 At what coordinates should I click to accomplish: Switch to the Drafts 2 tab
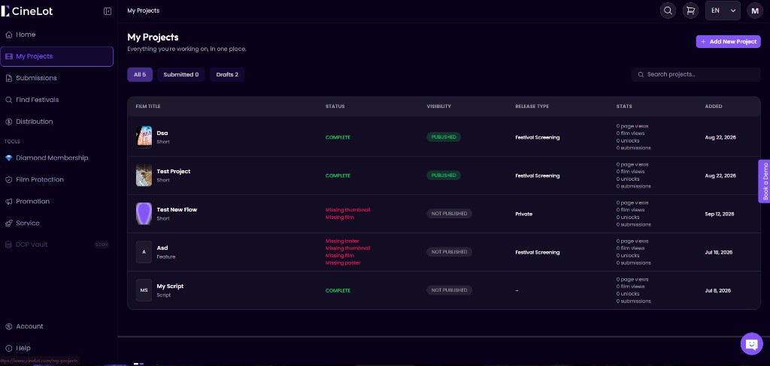click(x=227, y=74)
